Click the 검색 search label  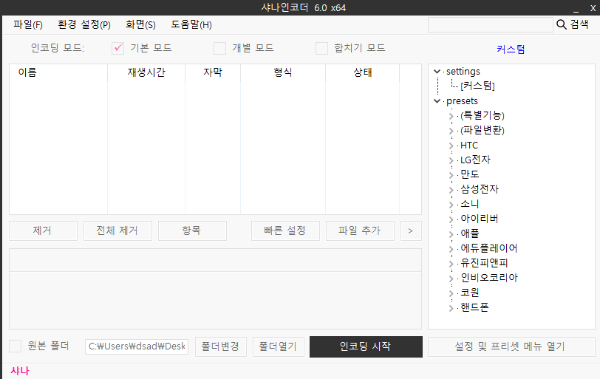pyautogui.click(x=579, y=24)
